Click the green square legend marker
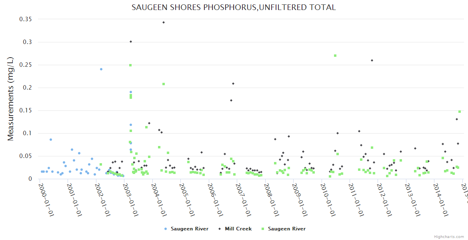468x240 pixels. (x=263, y=229)
